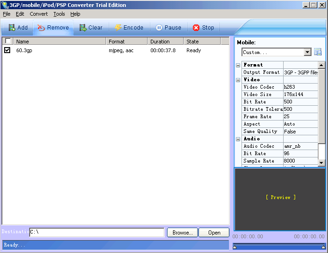Click the profile manager icon beside Mobile dropdown
Screen dimensions: 328x253
pos(318,52)
